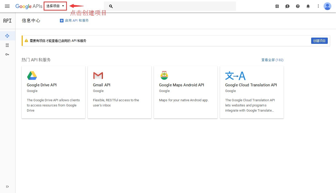This screenshot has width=336, height=193.
Task: Click the plus icon beside 启用 API
Action: click(x=62, y=20)
